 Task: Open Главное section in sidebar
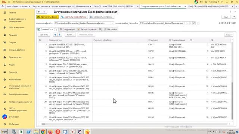pos(12,13)
